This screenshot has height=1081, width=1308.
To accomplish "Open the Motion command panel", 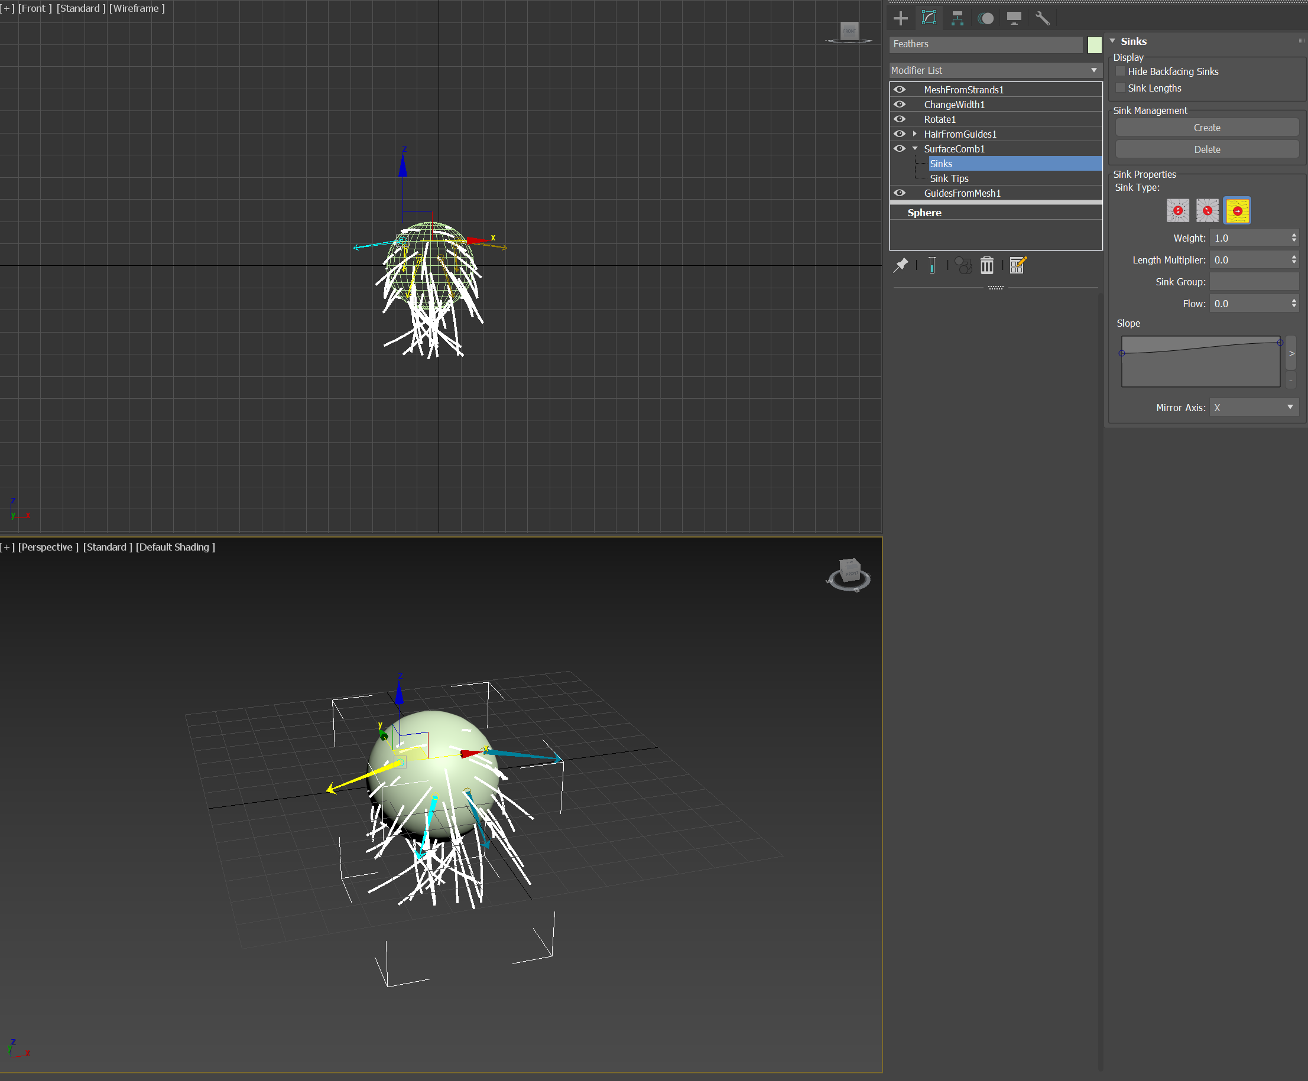I will point(985,19).
